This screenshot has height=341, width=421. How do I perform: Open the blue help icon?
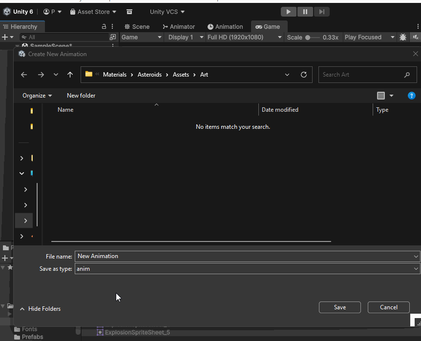click(x=411, y=96)
